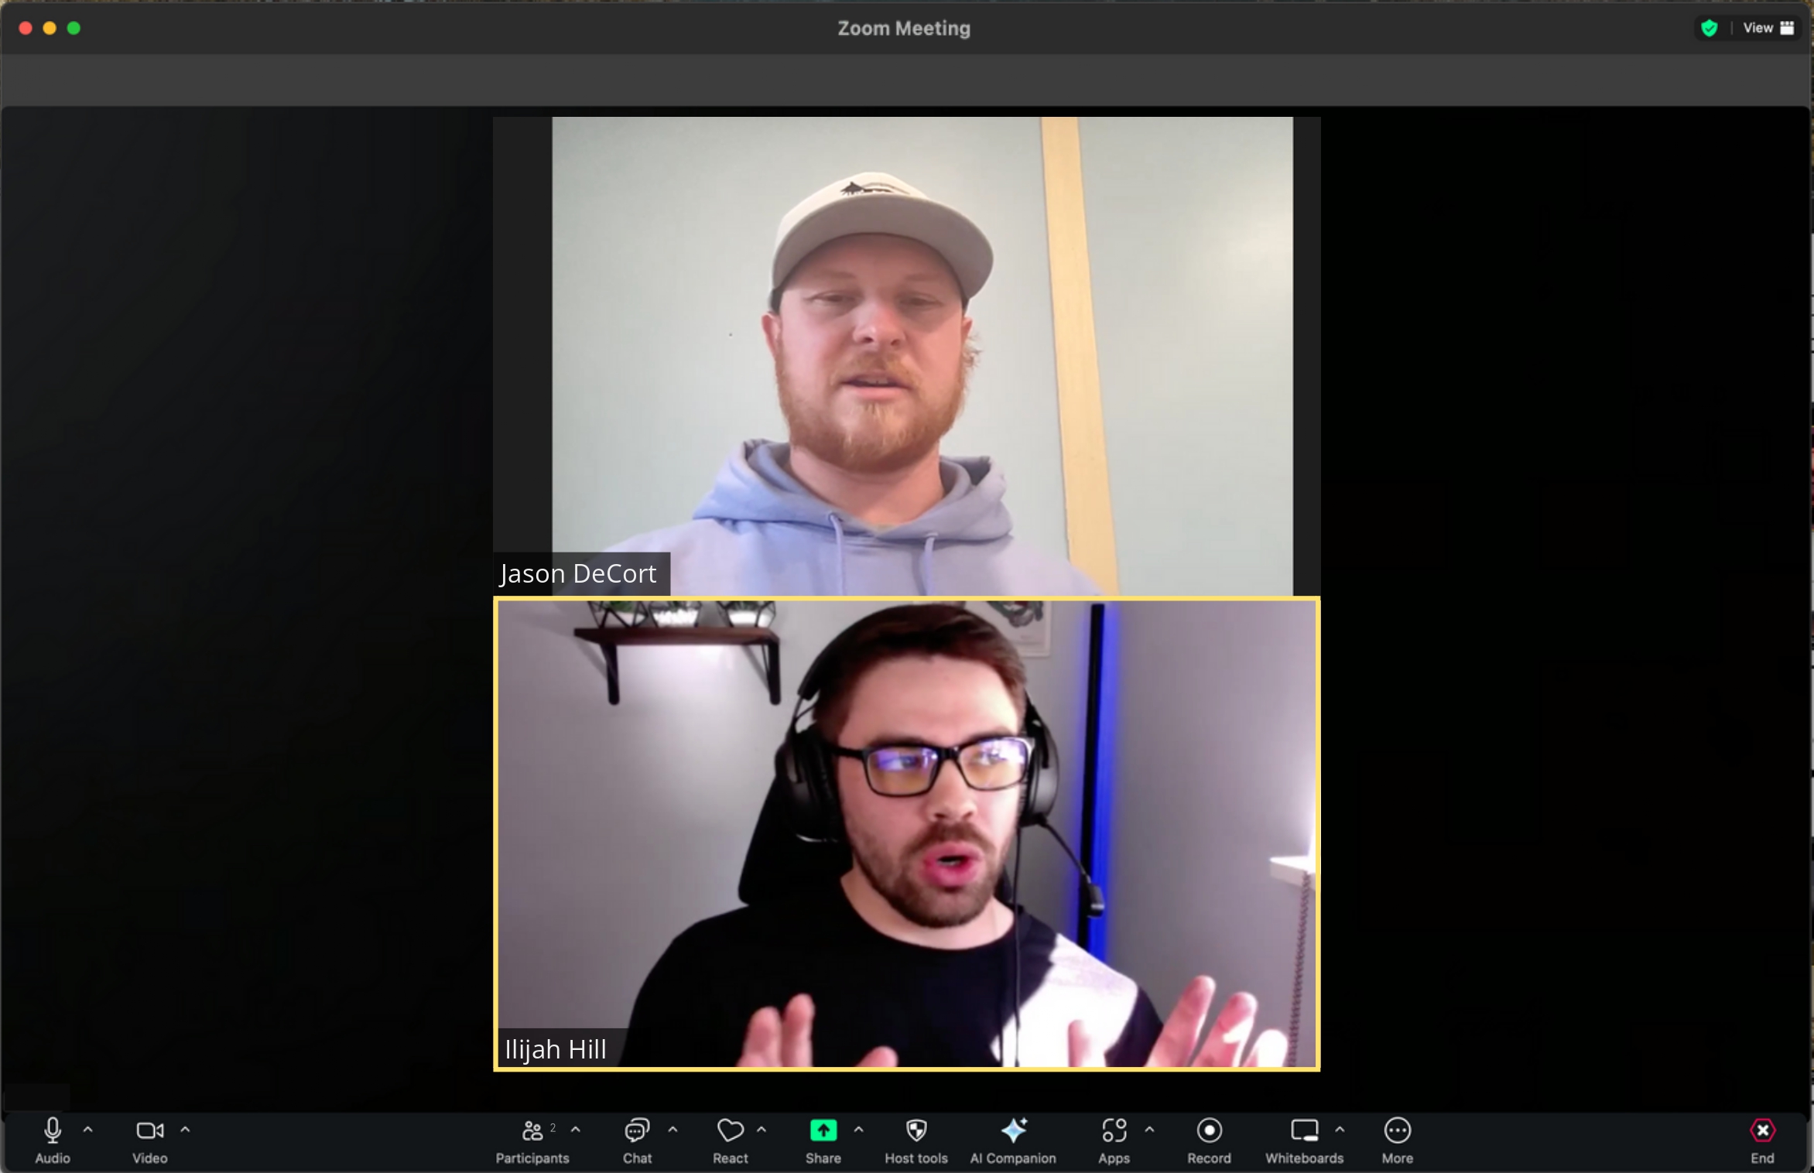This screenshot has width=1814, height=1173.
Task: Open the Whiteboards icon
Action: pyautogui.click(x=1304, y=1141)
